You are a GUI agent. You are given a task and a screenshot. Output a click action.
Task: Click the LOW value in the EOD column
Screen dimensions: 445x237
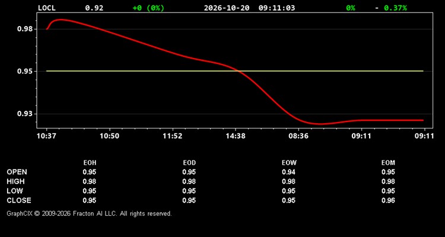click(189, 191)
